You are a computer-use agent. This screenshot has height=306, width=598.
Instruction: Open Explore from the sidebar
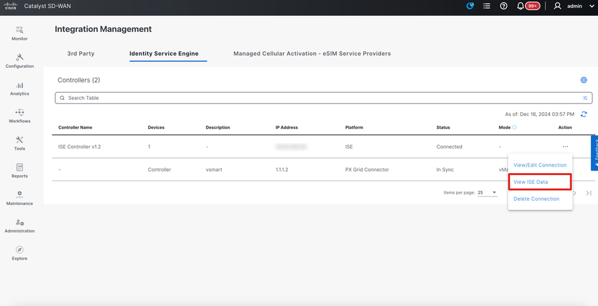[x=19, y=253]
